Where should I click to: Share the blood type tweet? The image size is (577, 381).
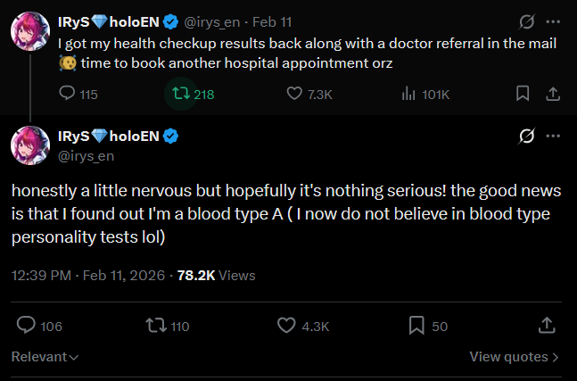pos(547,326)
